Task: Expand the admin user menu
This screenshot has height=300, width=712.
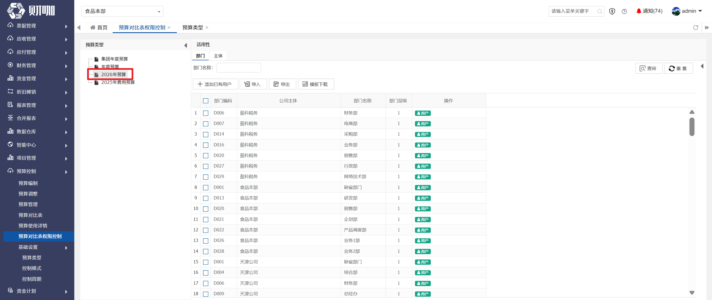Action: 687,11
